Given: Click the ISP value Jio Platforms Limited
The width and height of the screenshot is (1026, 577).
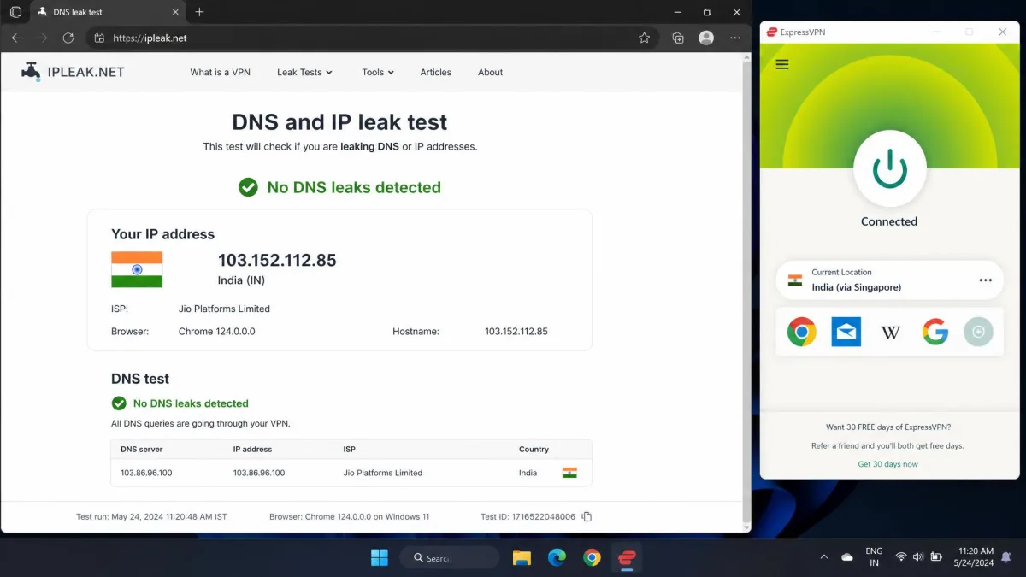Looking at the screenshot, I should point(224,309).
